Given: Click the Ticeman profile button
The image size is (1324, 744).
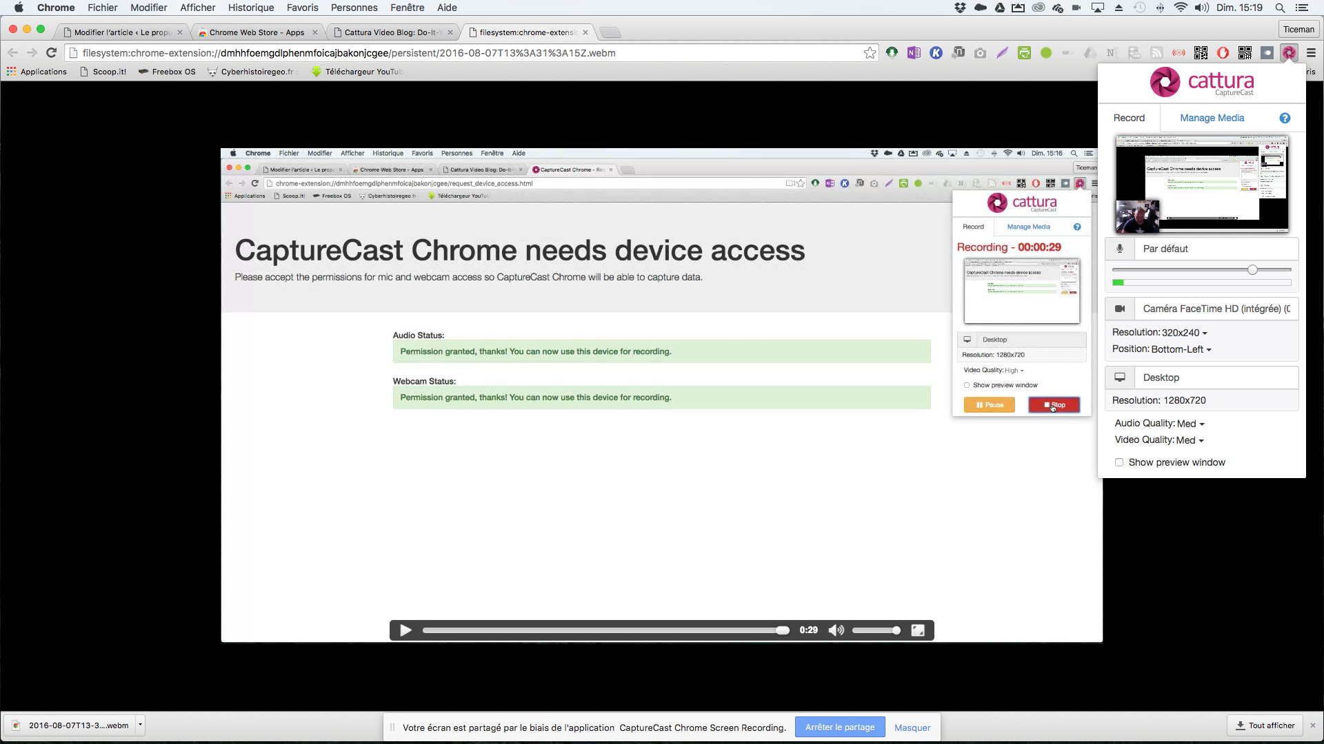Looking at the screenshot, I should point(1298,29).
